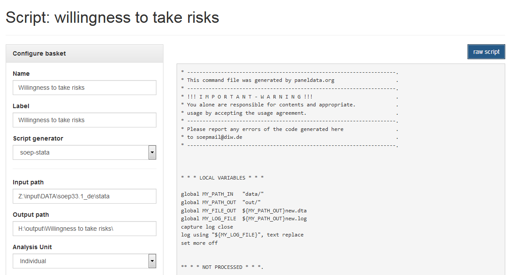This screenshot has width=521, height=275.
Task: Click the NOT PROCESSED line in script
Action: click(x=222, y=267)
